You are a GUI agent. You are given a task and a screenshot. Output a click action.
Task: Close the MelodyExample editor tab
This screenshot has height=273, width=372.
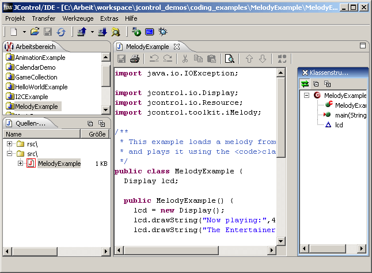click(x=177, y=46)
